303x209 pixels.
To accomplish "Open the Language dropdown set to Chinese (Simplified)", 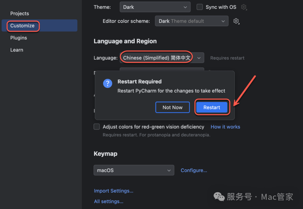I will (x=162, y=58).
